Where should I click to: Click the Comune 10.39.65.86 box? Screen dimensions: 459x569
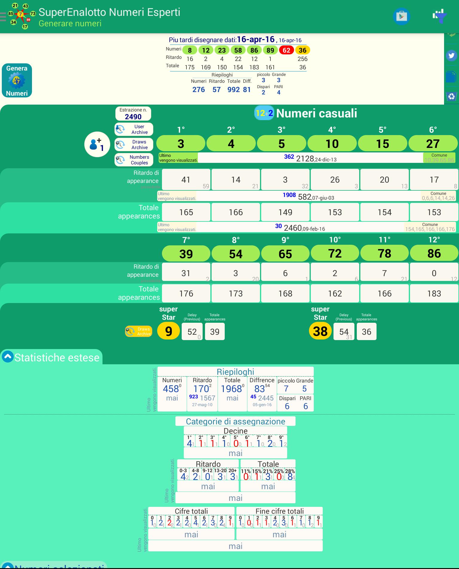439,158
